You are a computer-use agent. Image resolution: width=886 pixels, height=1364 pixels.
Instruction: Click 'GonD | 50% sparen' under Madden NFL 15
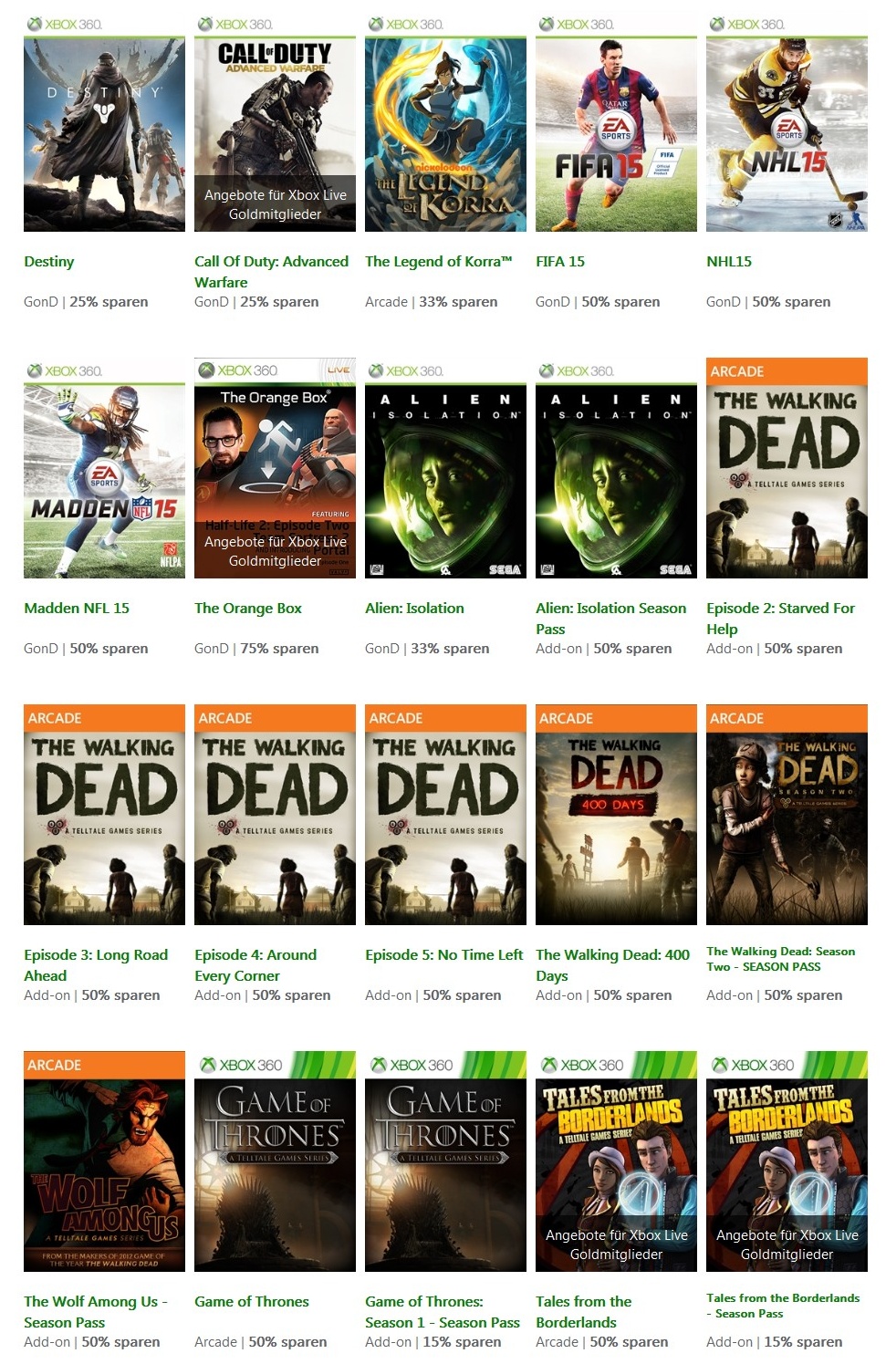tap(86, 649)
